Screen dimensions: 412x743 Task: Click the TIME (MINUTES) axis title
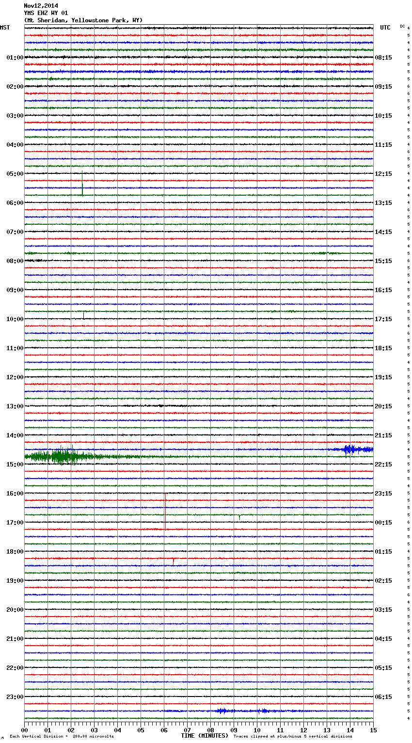[x=205, y=736]
